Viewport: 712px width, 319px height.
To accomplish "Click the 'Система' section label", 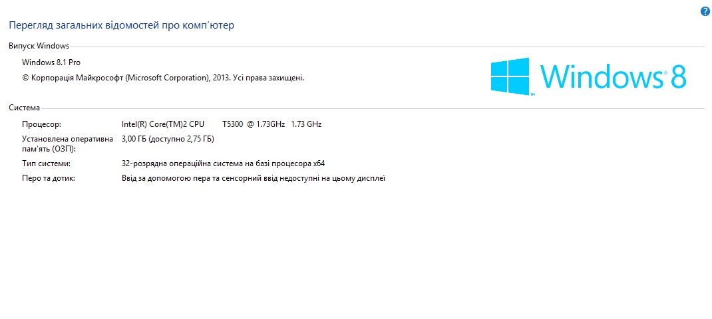I will 25,108.
